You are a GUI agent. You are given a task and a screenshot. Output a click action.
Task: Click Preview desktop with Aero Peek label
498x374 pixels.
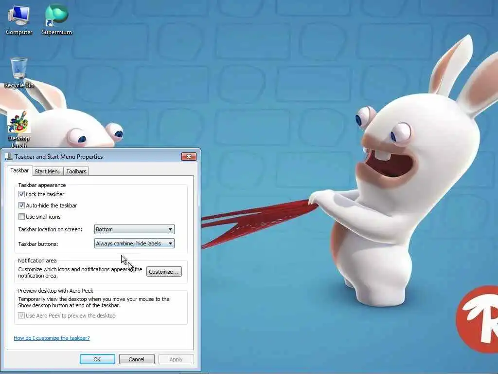[55, 291]
